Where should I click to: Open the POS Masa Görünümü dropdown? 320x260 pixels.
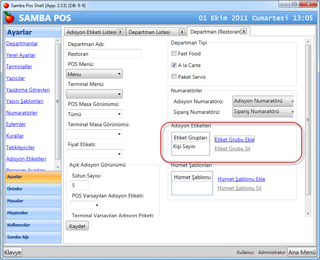pyautogui.click(x=94, y=114)
